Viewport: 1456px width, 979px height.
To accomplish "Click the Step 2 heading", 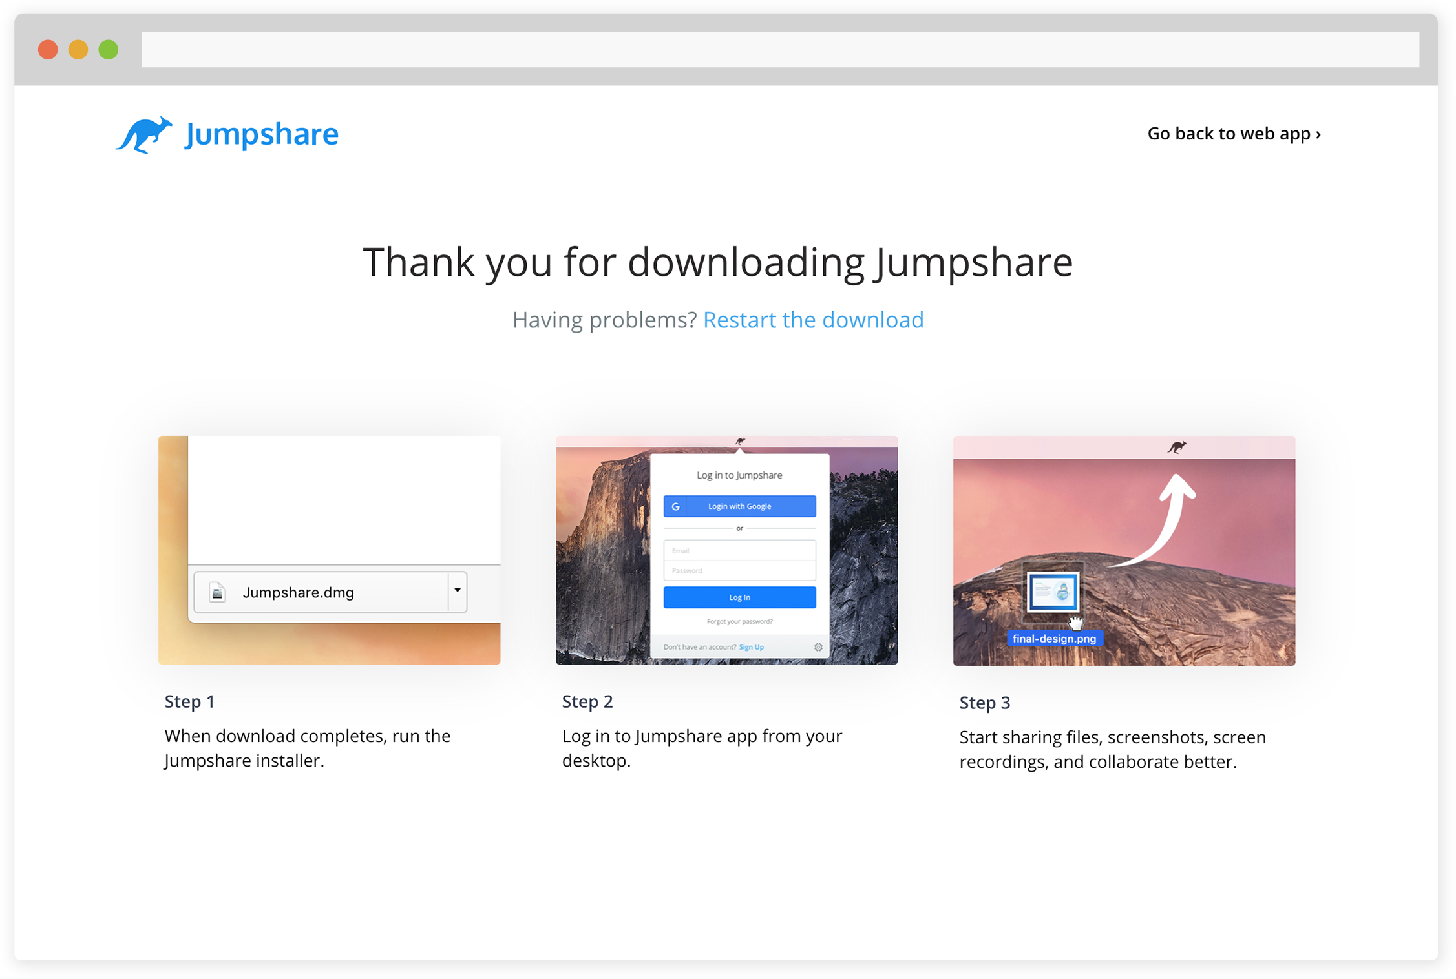I will [x=587, y=701].
